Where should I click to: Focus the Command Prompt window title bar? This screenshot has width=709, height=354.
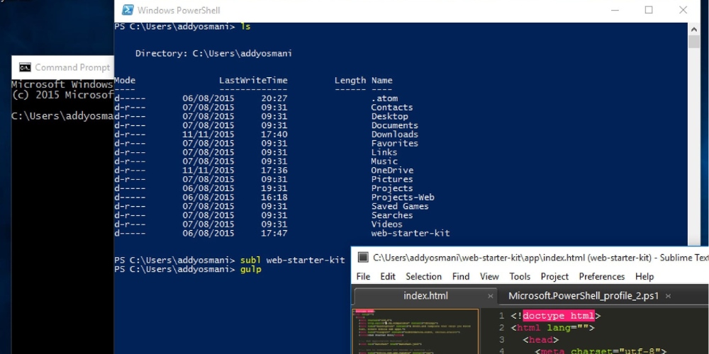point(71,68)
